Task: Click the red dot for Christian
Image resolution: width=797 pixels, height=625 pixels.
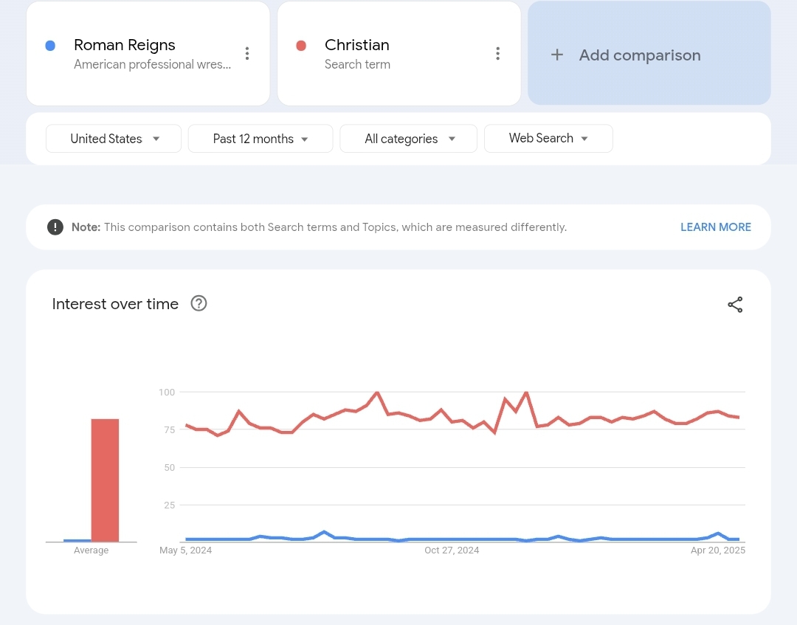Action: point(301,46)
